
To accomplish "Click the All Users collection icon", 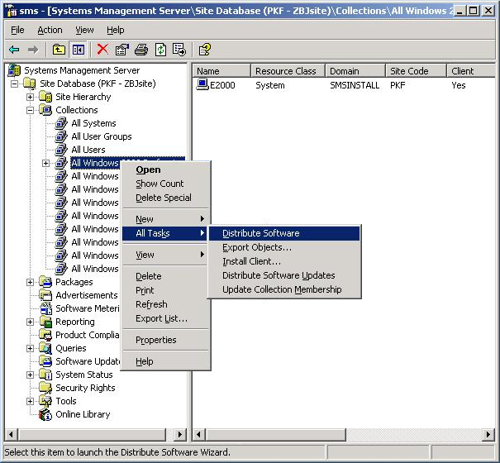I will 61,150.
